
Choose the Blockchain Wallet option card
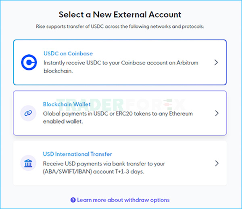120,113
